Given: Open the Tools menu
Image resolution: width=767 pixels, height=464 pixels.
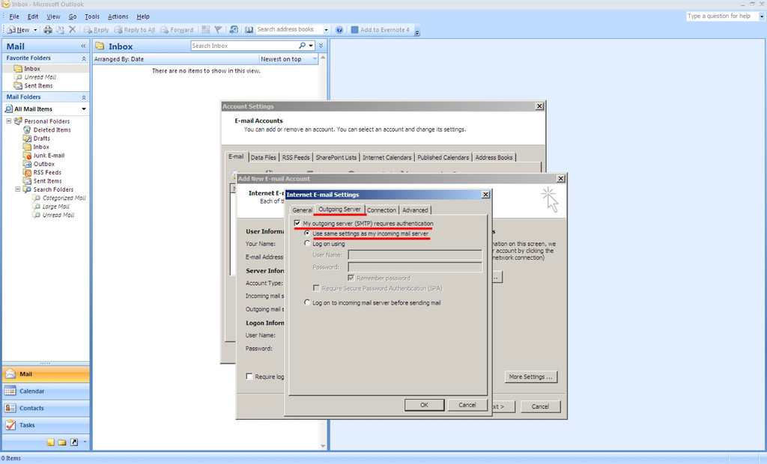Looking at the screenshot, I should pos(92,16).
